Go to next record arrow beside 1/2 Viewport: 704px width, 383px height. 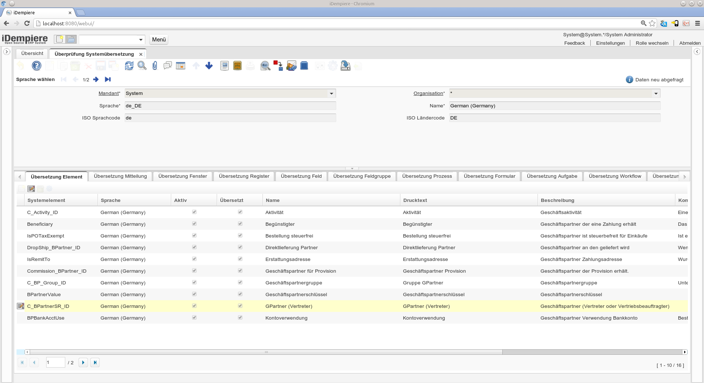coord(96,80)
